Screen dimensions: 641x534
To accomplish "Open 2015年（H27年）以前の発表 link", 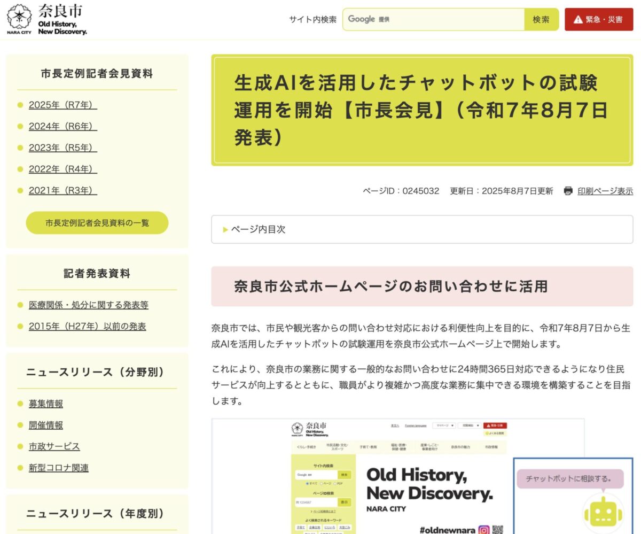I will [87, 326].
